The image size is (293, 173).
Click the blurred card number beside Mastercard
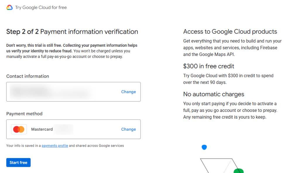coord(64,129)
